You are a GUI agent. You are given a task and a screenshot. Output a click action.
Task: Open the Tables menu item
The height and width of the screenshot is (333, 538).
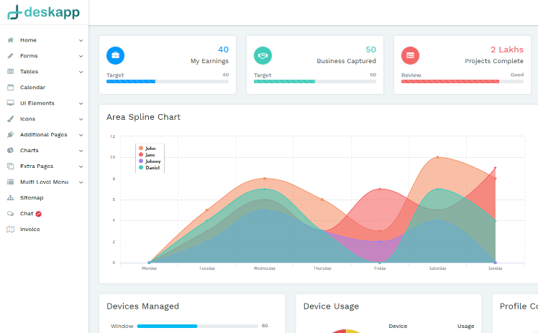29,72
